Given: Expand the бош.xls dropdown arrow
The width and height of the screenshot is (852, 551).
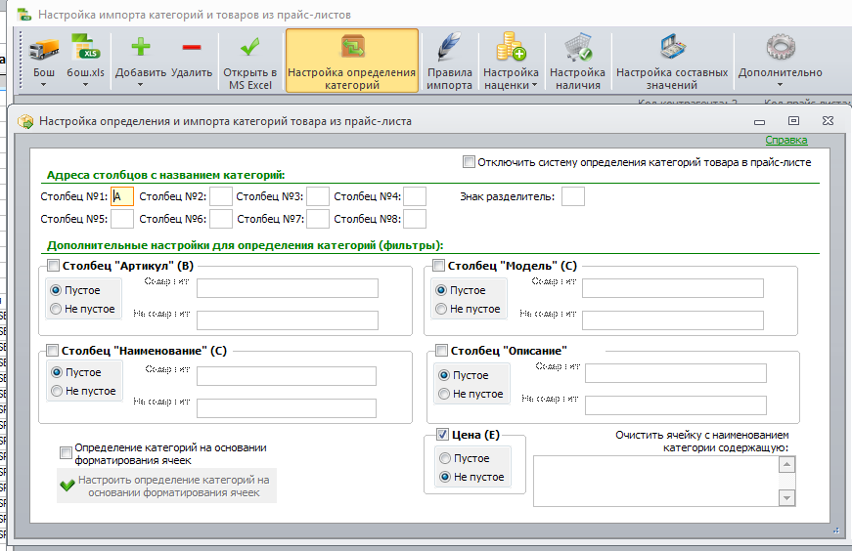Looking at the screenshot, I should 85,85.
